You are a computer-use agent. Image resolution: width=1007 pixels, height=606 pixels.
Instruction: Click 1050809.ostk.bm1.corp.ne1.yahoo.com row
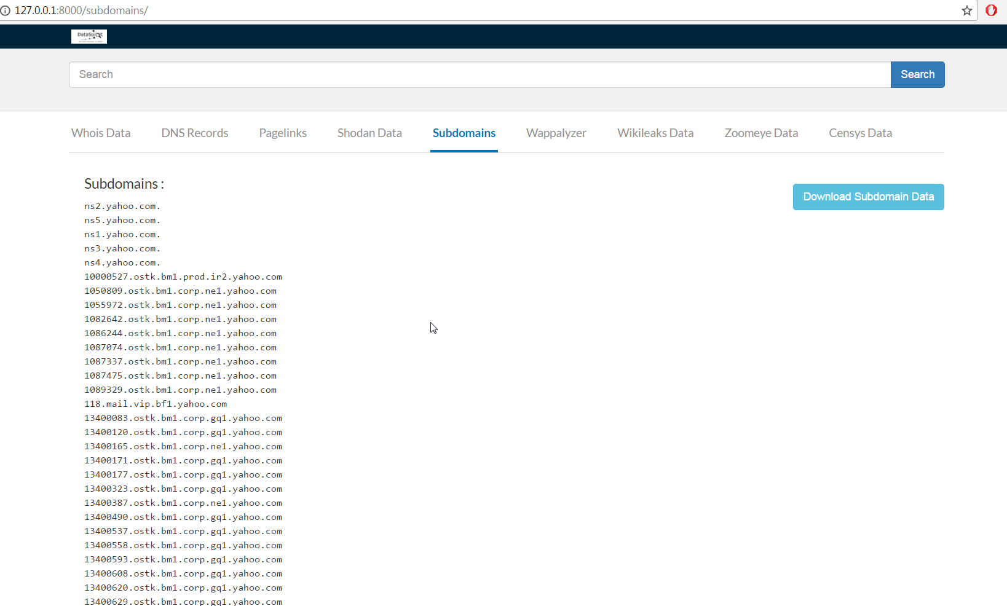coord(181,291)
